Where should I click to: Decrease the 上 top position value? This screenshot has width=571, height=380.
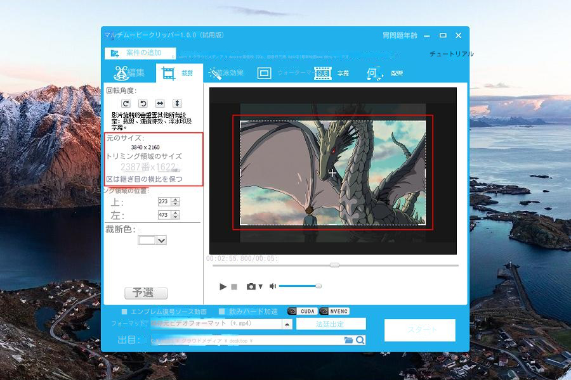[176, 204]
